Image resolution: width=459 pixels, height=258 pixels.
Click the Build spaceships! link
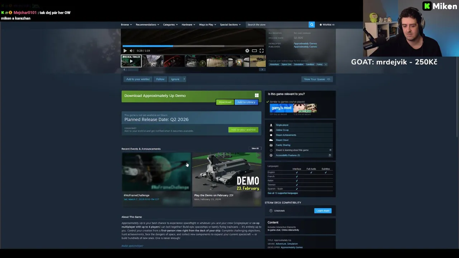[x=132, y=246]
